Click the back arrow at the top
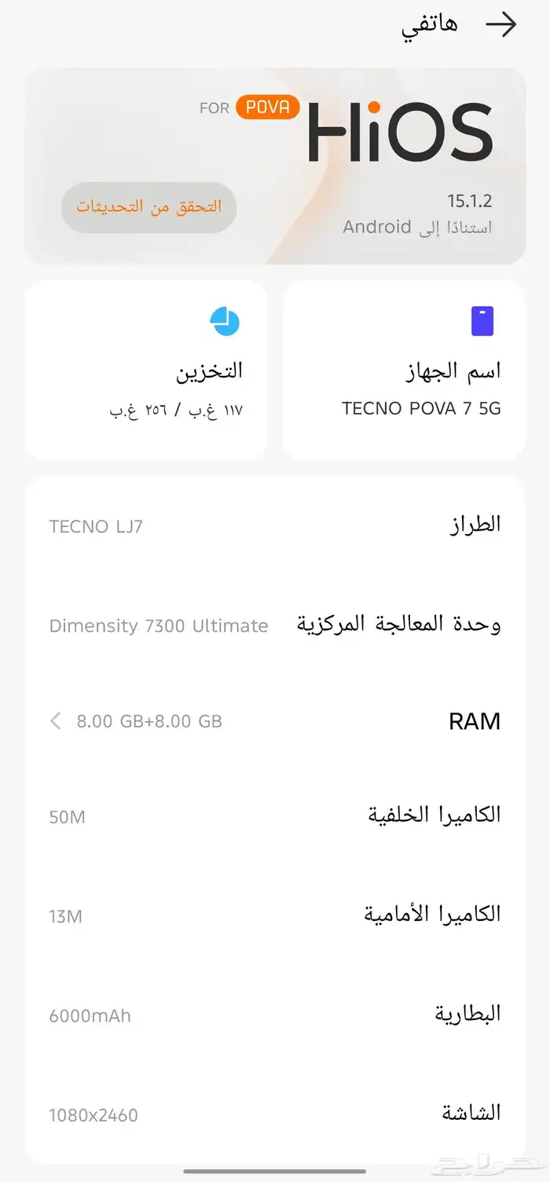The width and height of the screenshot is (550, 1182). coord(502,24)
